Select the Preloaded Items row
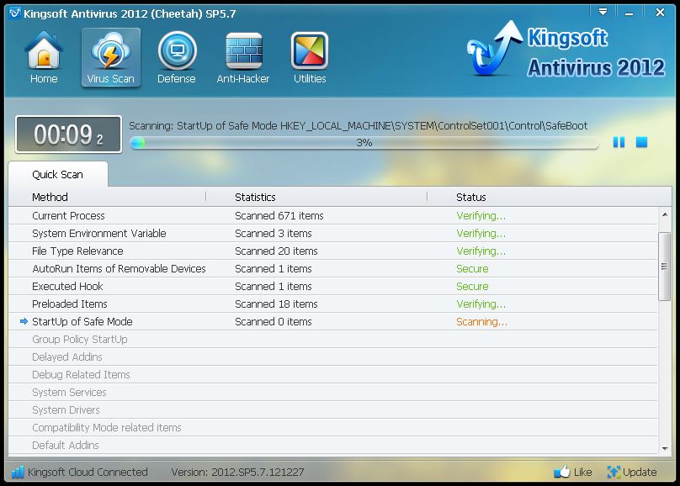This screenshot has width=680, height=486. click(333, 304)
